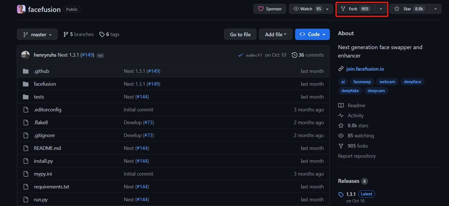The width and height of the screenshot is (449, 206).
Task: Open the henryruhs author link
Action: point(45,55)
